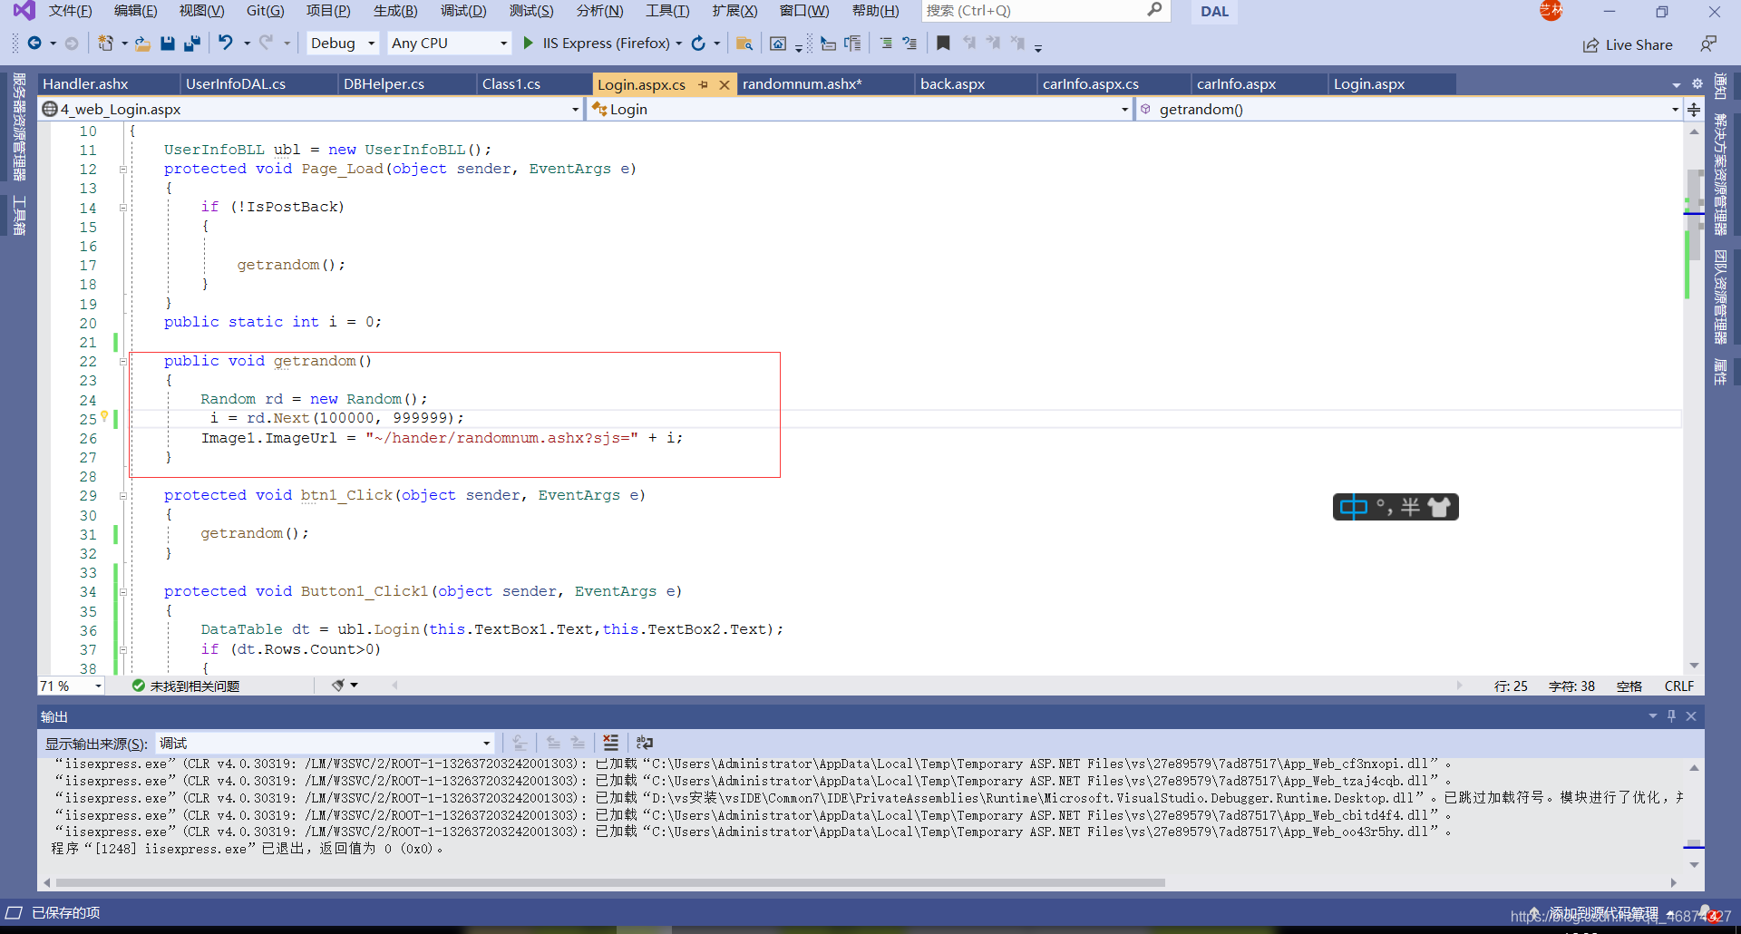The image size is (1741, 934).
Task: Collapse the if block on line 37
Action: point(123,649)
